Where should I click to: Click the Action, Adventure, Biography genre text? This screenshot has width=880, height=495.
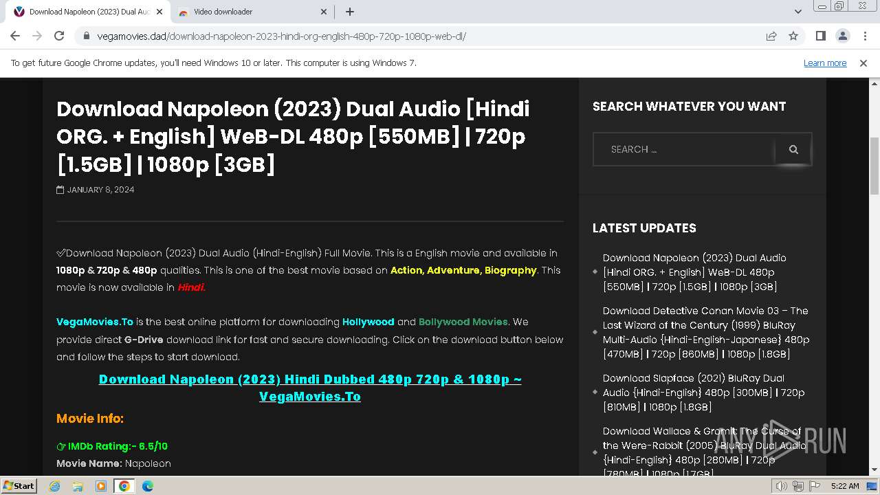pos(463,270)
